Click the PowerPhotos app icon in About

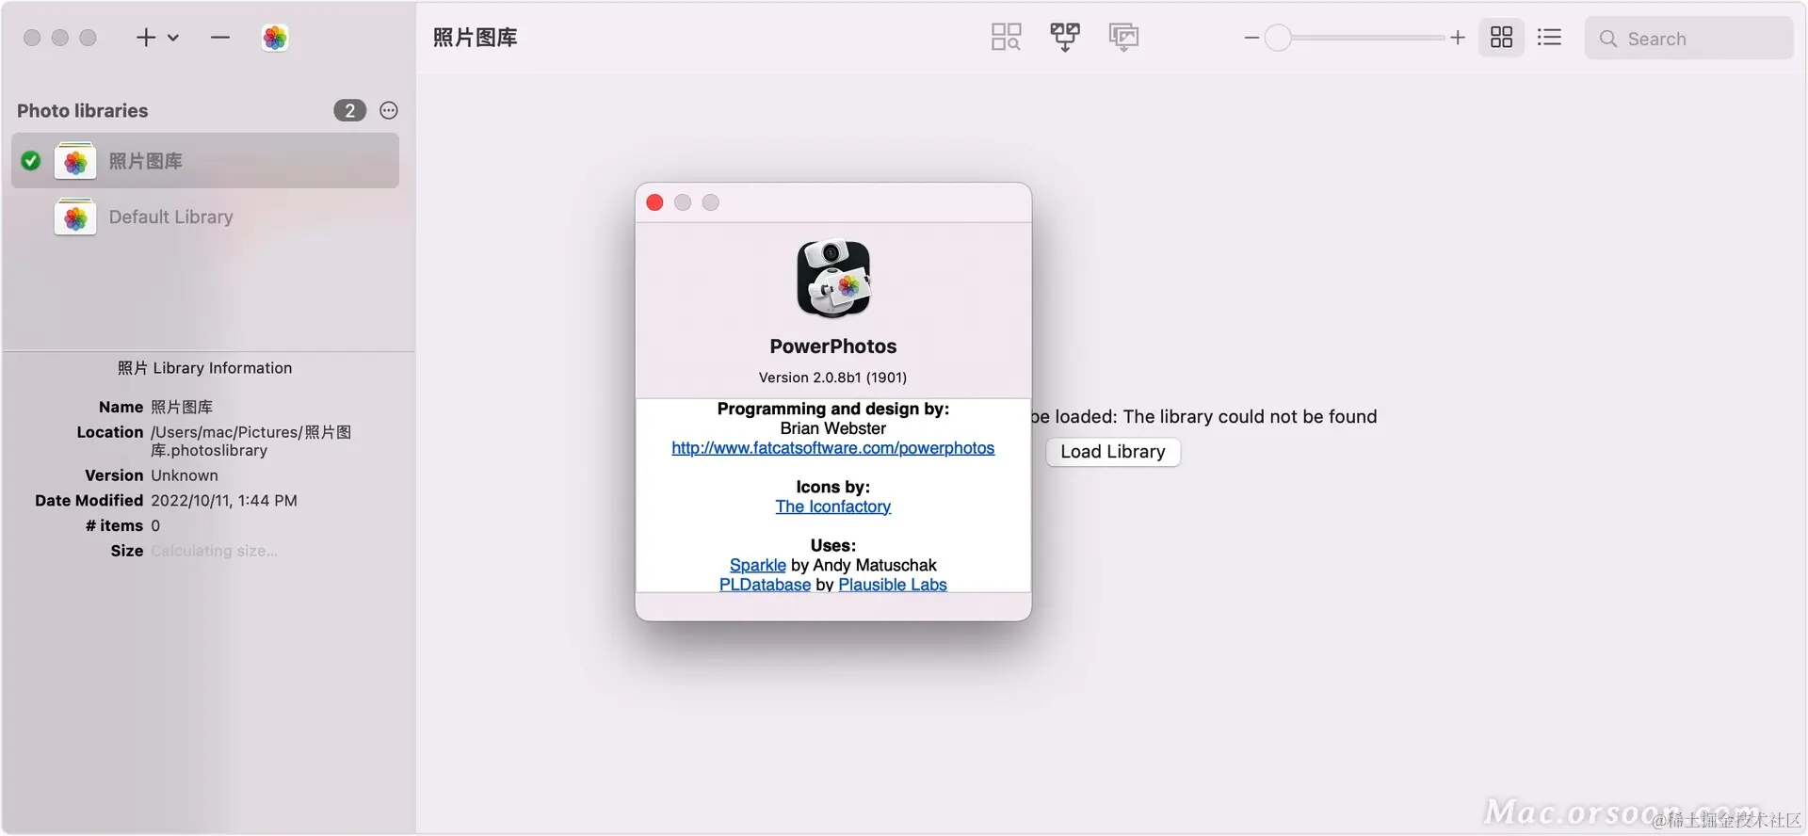[833, 279]
